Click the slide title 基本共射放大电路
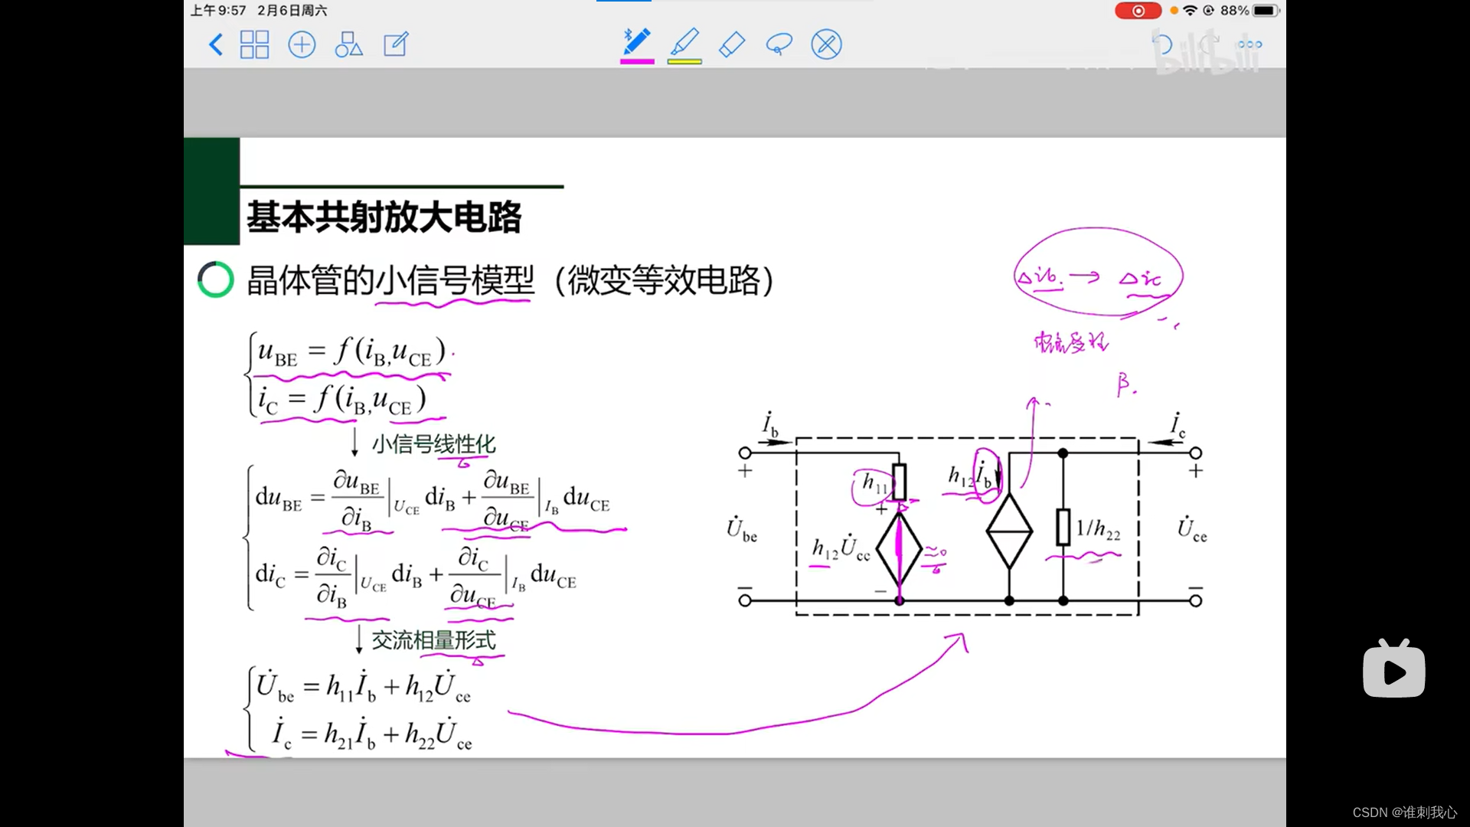1470x827 pixels. pyautogui.click(x=384, y=217)
